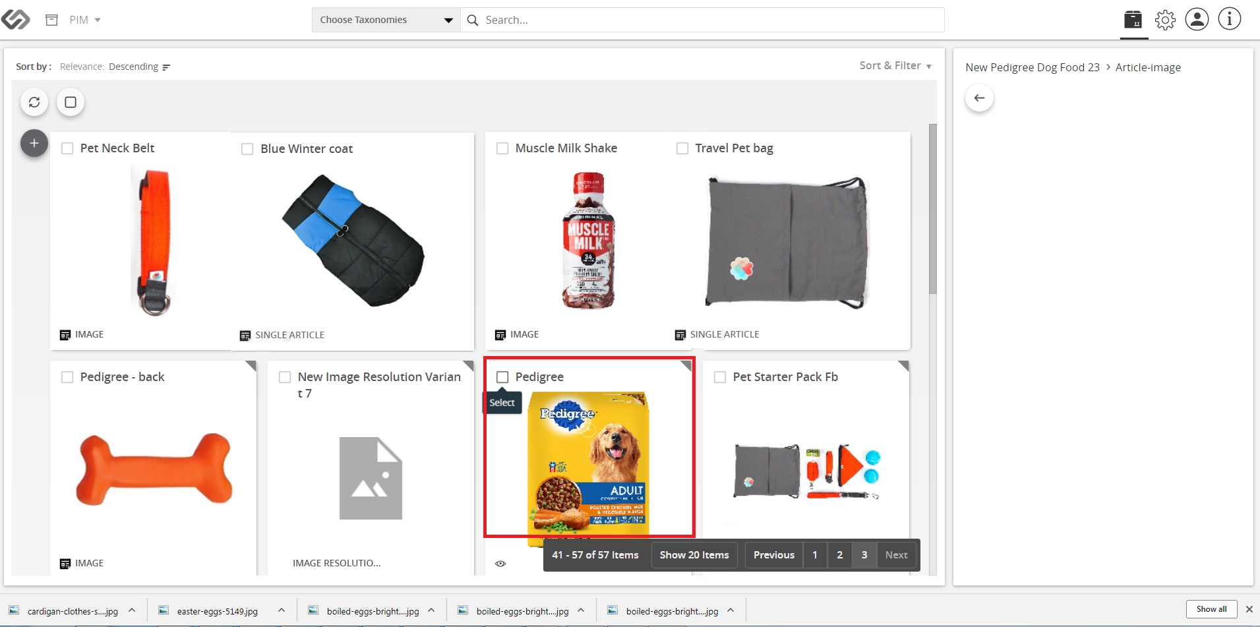This screenshot has width=1260, height=627.
Task: Open the product basket icon in header
Action: [1133, 20]
